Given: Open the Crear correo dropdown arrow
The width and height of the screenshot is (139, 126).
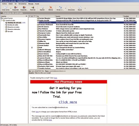Looking at the screenshot, I should coord(11,8).
